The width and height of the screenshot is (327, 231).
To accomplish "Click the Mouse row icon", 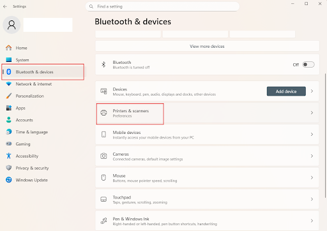I will (x=103, y=177).
